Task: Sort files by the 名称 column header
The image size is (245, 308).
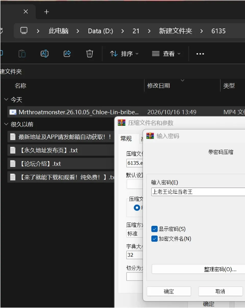Action: (x=20, y=86)
